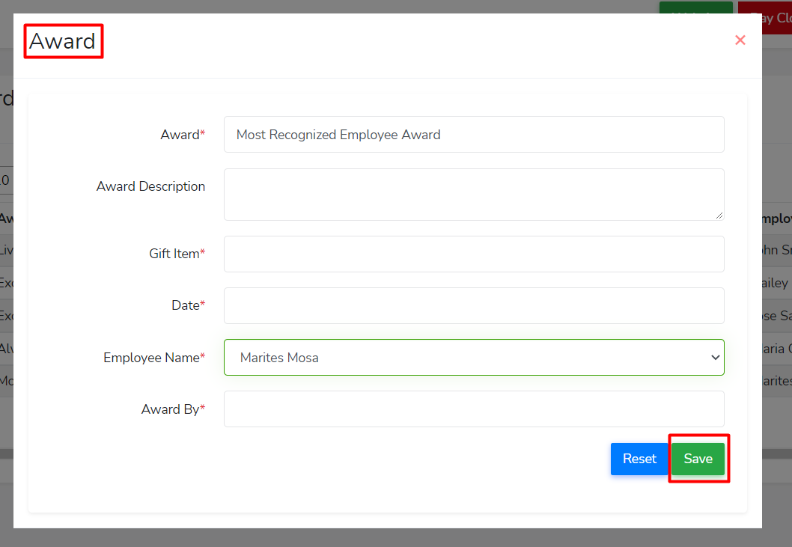
Task: Grab the Award Description resize handle
Action: pos(719,216)
